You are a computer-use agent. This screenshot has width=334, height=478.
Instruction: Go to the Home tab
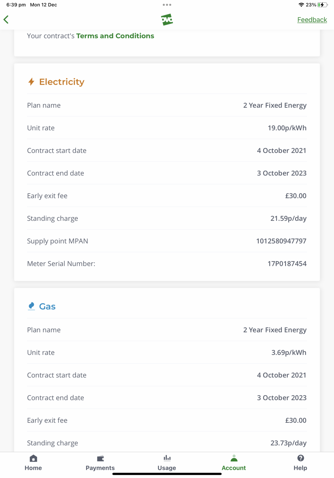[x=33, y=462]
